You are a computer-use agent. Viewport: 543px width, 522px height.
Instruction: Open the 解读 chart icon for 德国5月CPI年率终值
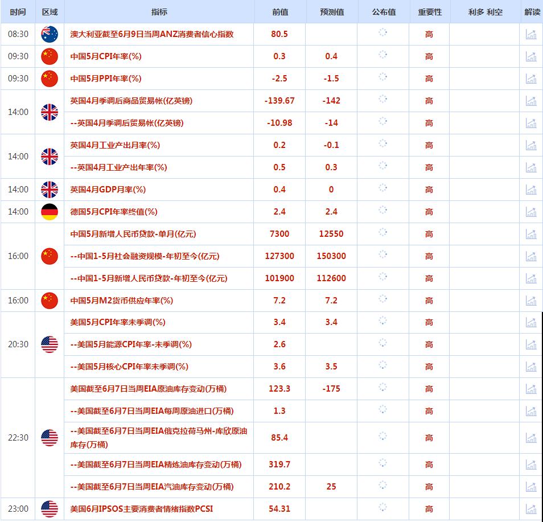point(531,211)
